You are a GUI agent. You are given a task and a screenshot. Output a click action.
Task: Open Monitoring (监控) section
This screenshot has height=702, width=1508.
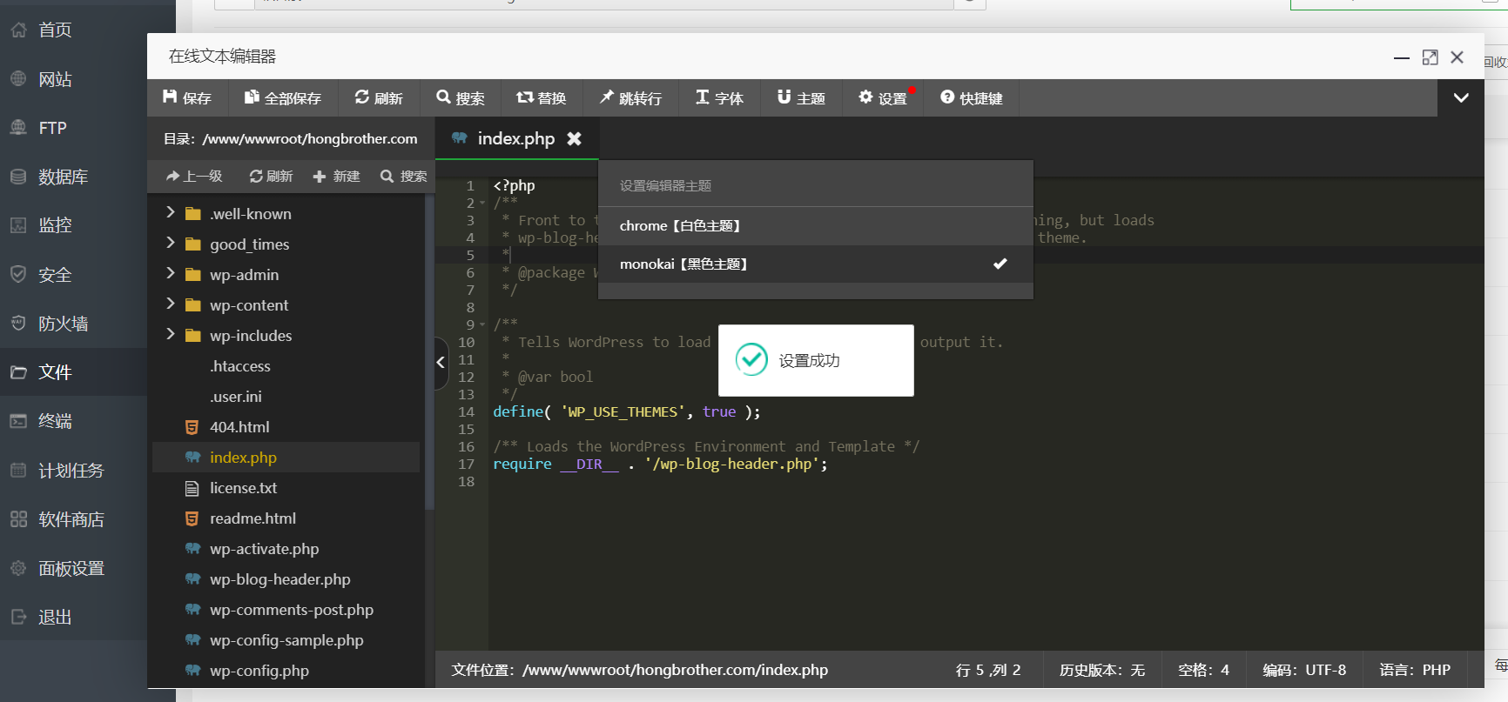[x=73, y=225]
